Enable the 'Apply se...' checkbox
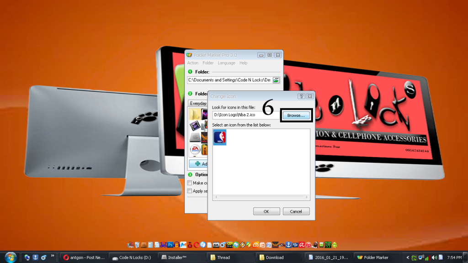Image resolution: width=468 pixels, height=263 pixels. coord(190,191)
